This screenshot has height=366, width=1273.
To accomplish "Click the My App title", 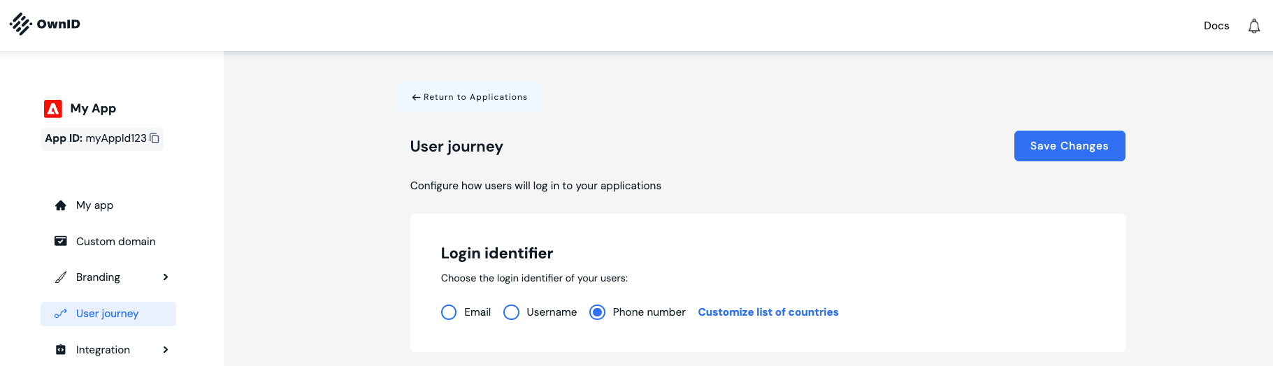I will pyautogui.click(x=93, y=109).
